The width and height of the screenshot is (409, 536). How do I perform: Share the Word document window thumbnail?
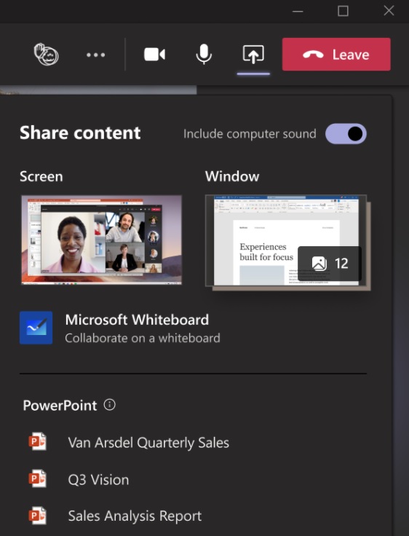click(x=286, y=240)
